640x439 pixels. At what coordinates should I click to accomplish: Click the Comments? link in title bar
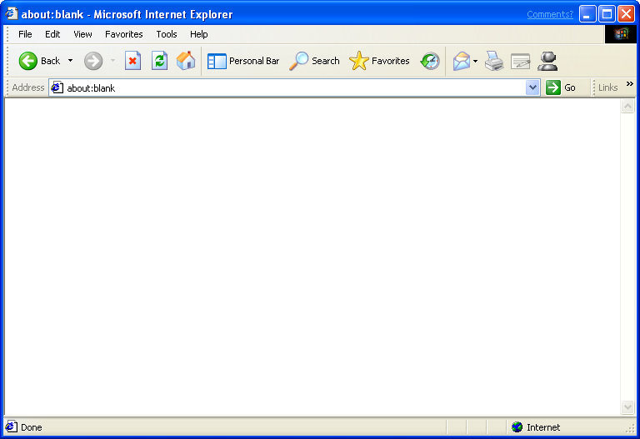point(550,14)
